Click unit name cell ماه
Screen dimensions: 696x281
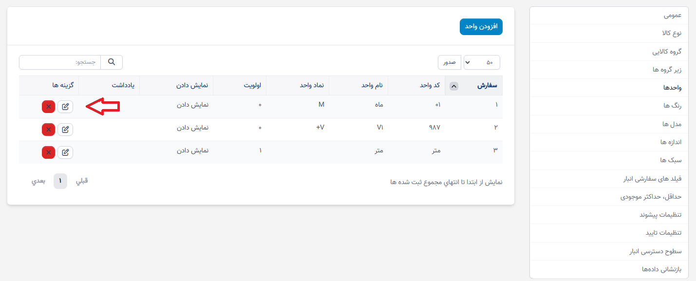coord(378,105)
